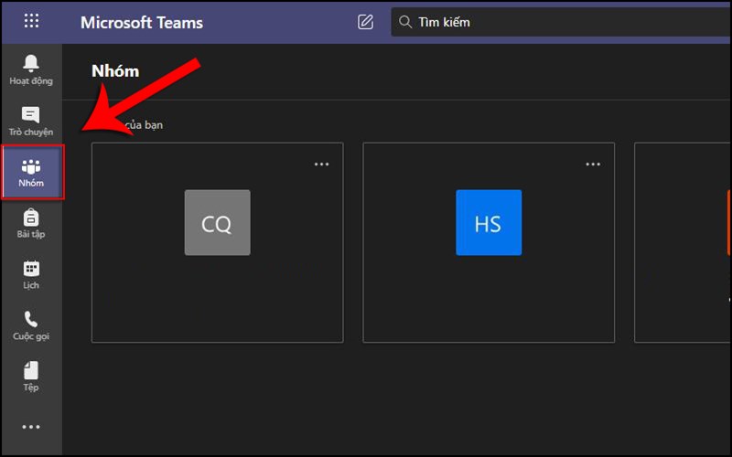Click the magnifier icon in search bar
Viewport: 732px width, 457px height.
[x=405, y=22]
